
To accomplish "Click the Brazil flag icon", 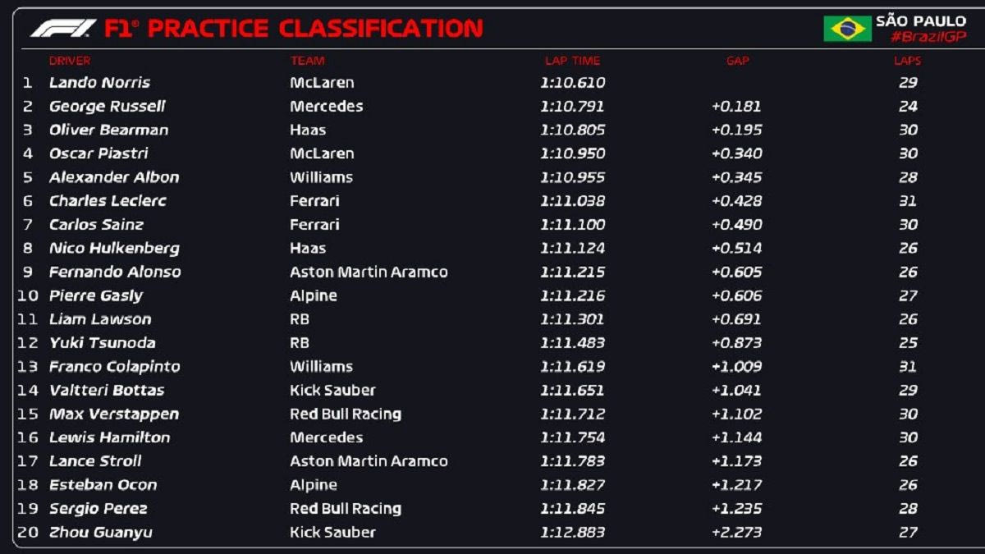I will [x=847, y=29].
